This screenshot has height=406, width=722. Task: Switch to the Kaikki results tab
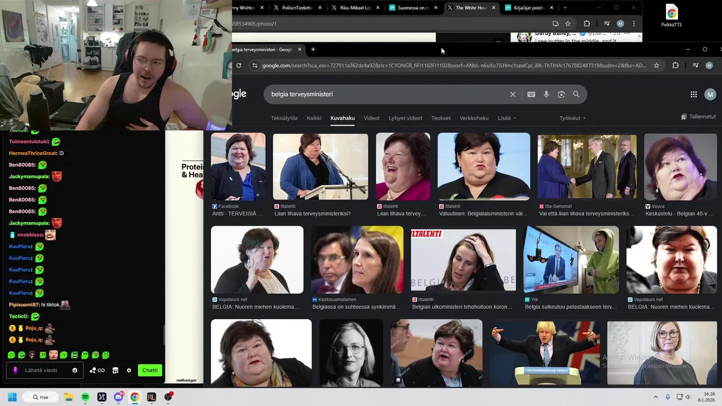[x=314, y=118]
